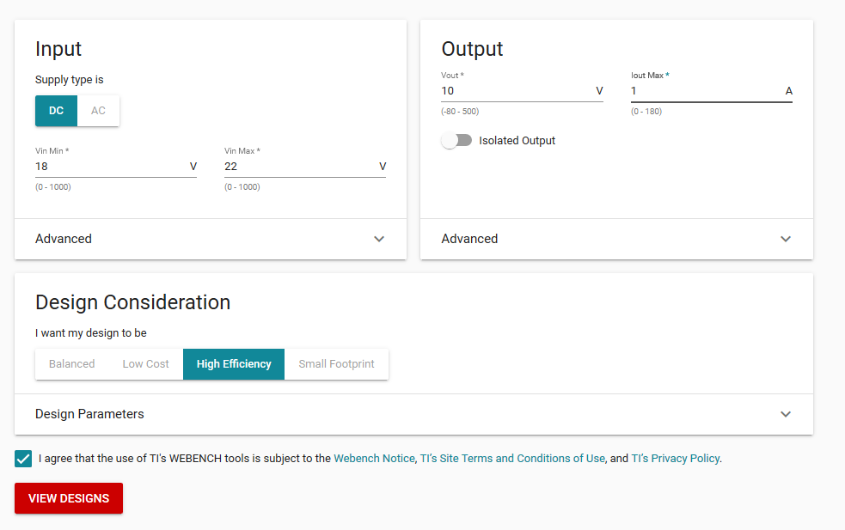Screen dimensions: 845x530
Task: Choose the Low Cost design option
Action: pos(145,364)
